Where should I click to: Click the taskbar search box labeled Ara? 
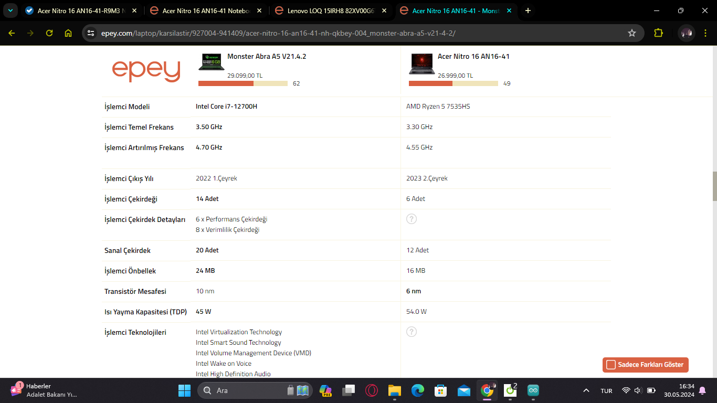click(255, 390)
